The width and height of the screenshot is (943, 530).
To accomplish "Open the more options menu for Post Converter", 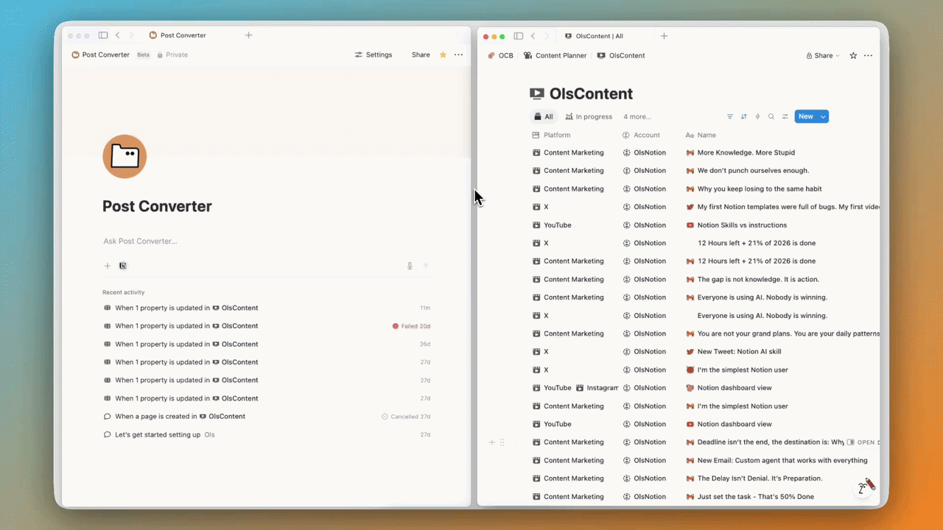I will point(458,54).
